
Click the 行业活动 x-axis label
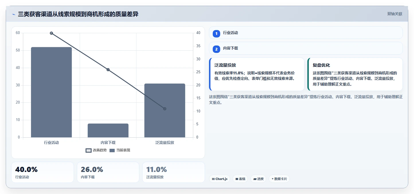click(x=51, y=142)
